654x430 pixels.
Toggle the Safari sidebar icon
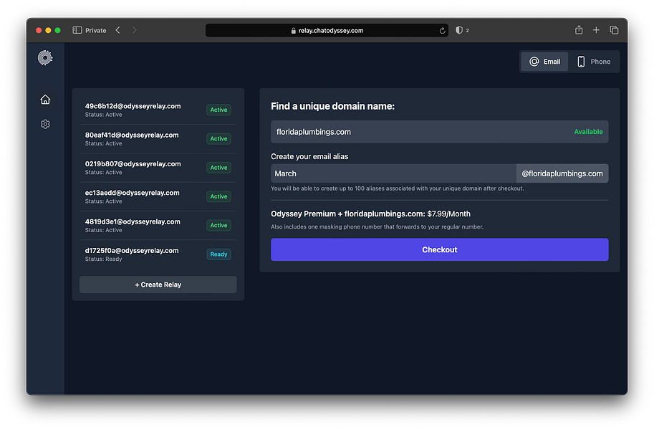coord(77,30)
